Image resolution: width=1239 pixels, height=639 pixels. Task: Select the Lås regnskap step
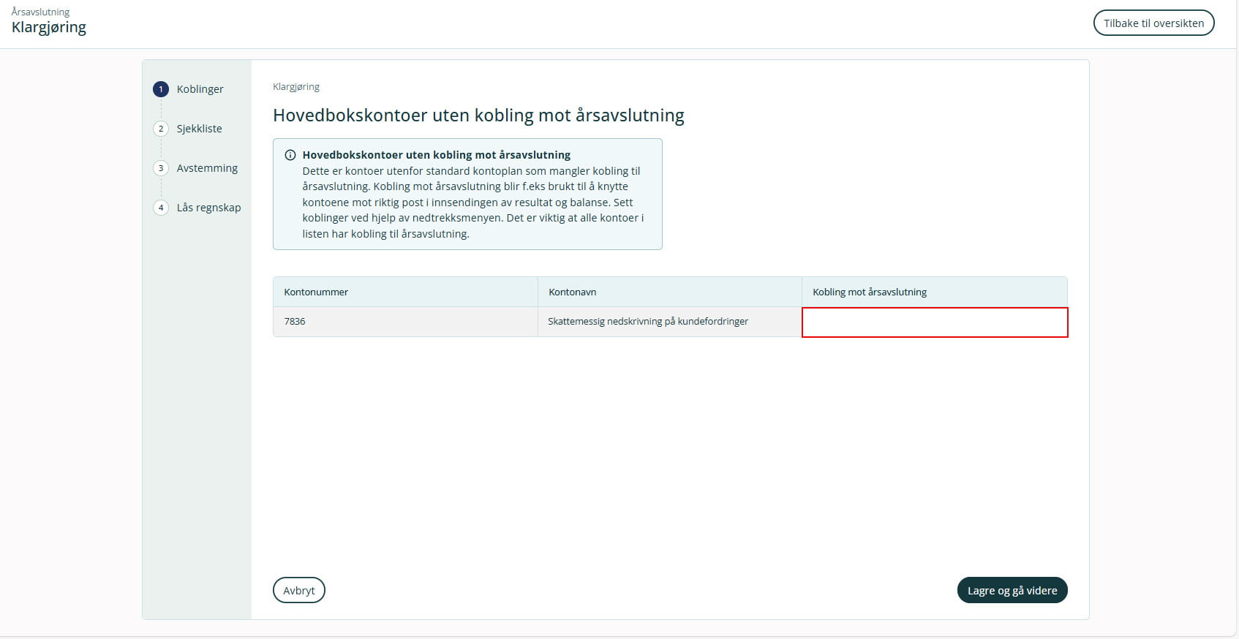click(208, 208)
